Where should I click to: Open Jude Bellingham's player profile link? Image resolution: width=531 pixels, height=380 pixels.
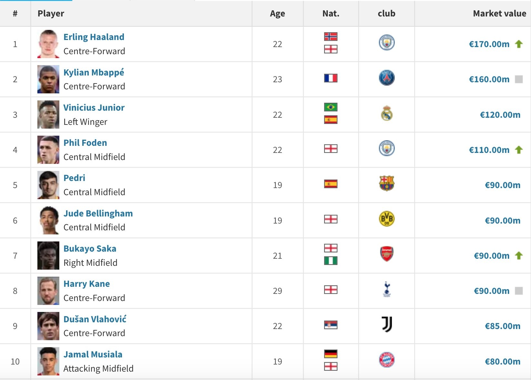pos(98,214)
